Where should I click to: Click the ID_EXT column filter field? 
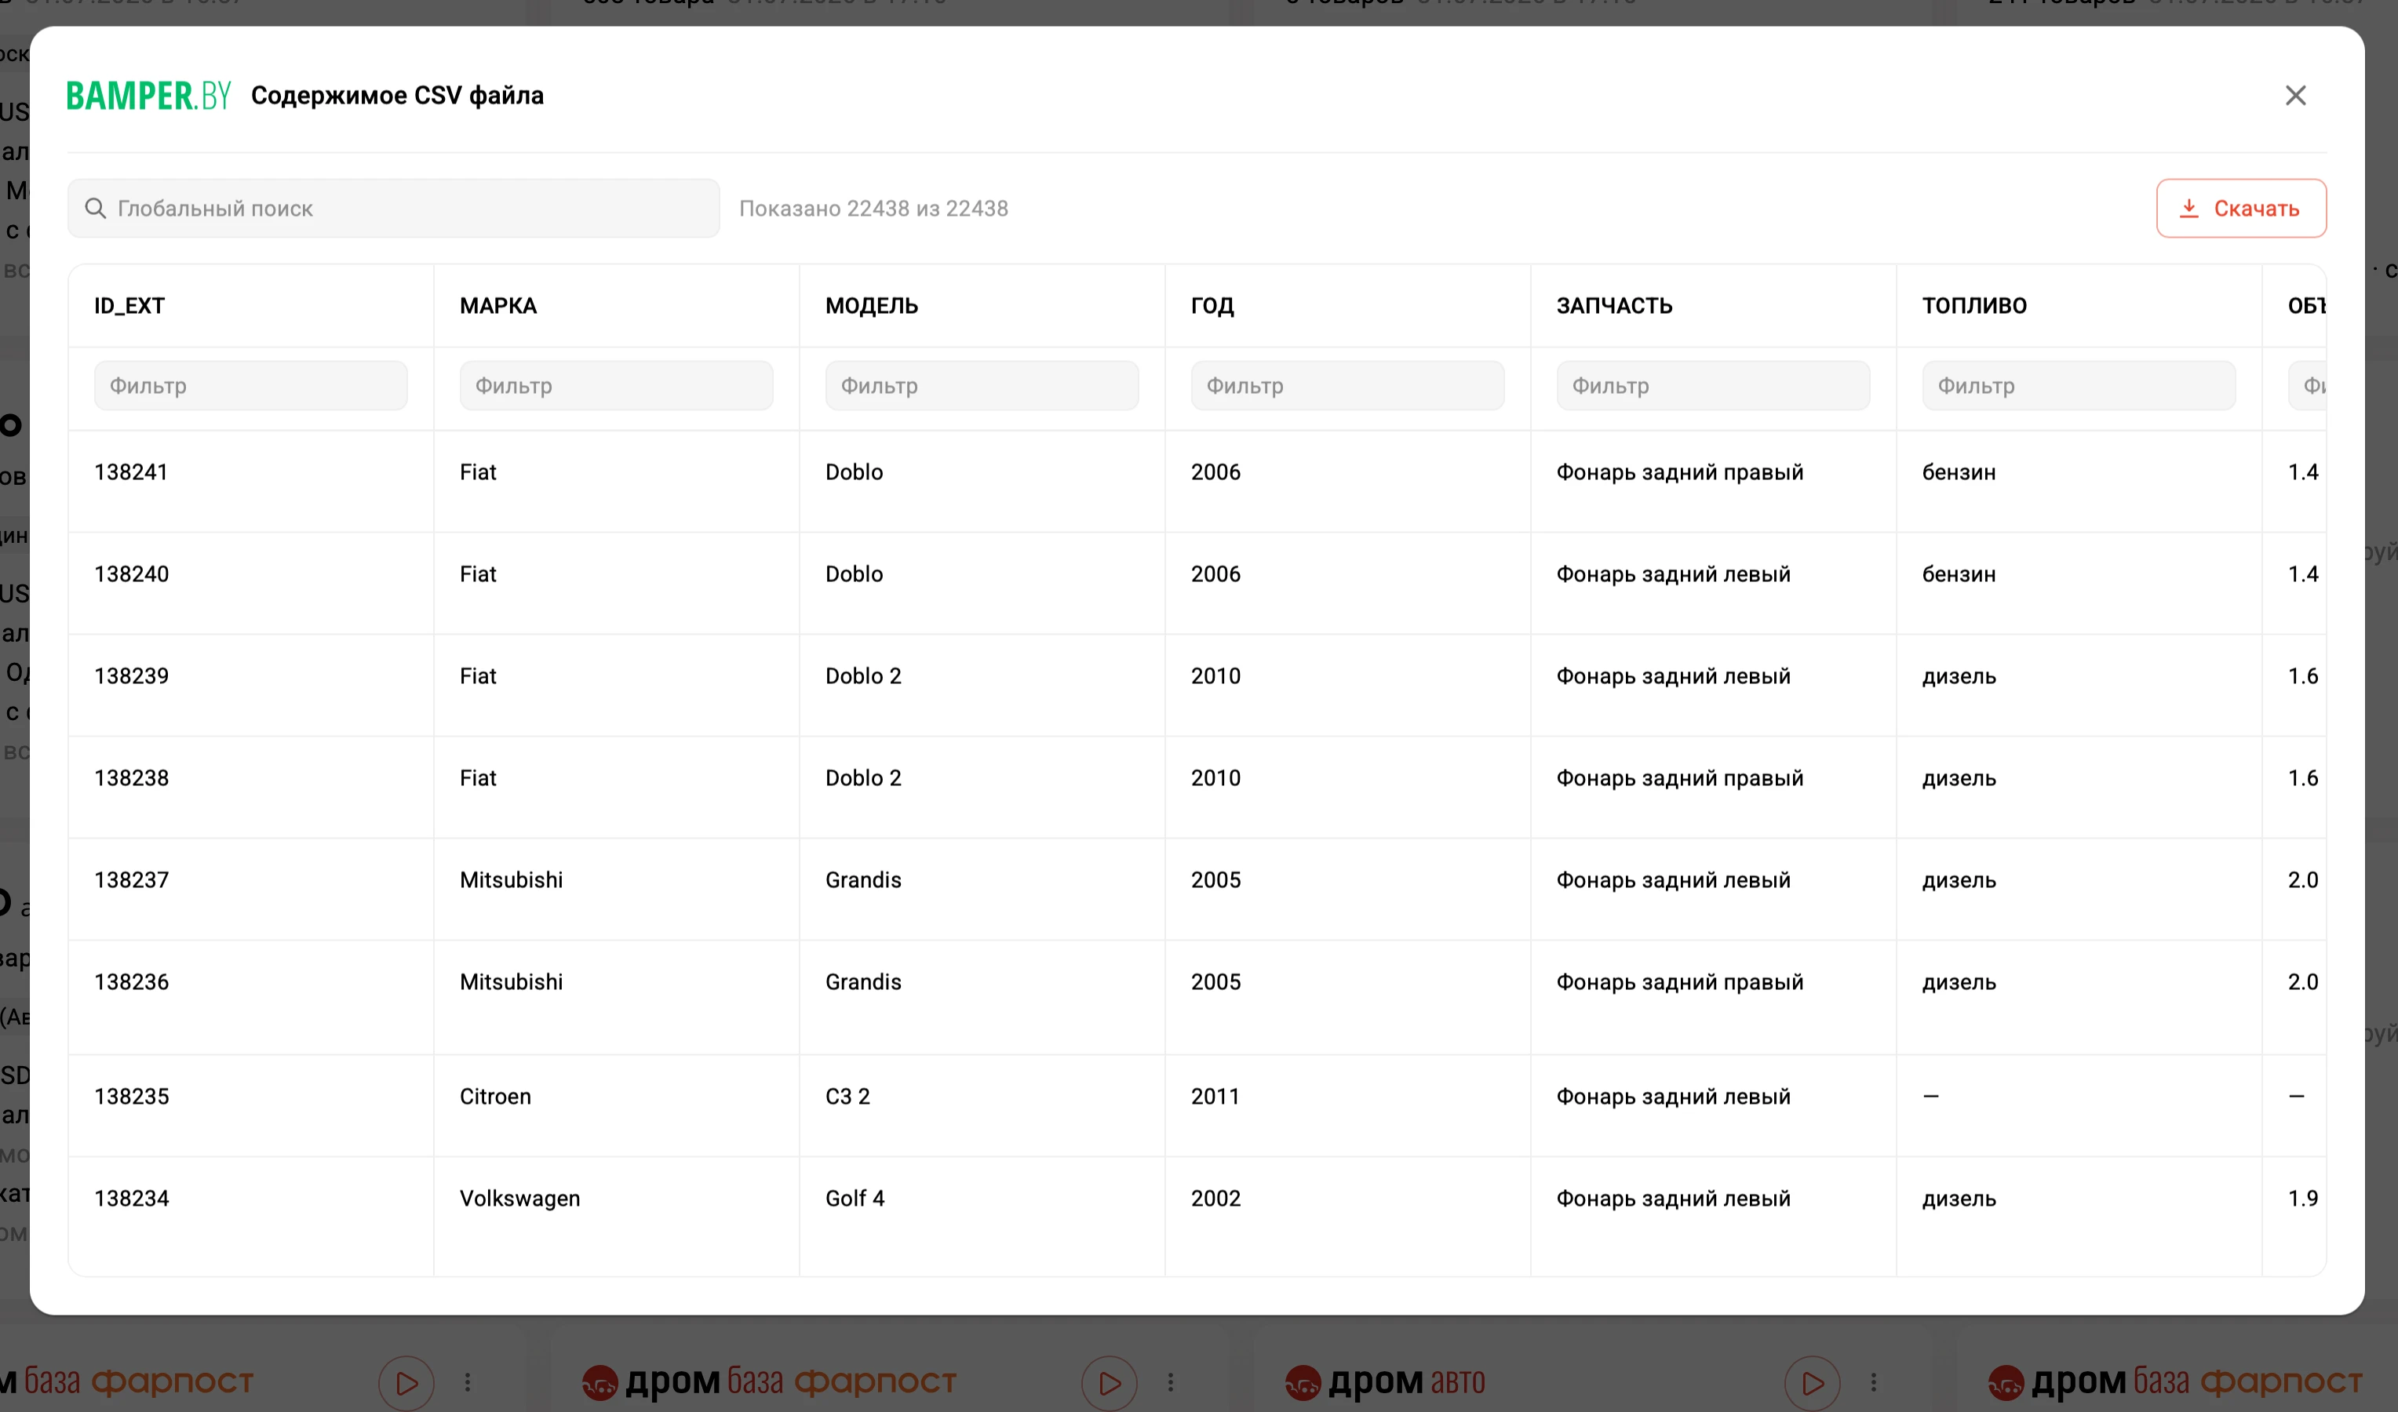[250, 385]
